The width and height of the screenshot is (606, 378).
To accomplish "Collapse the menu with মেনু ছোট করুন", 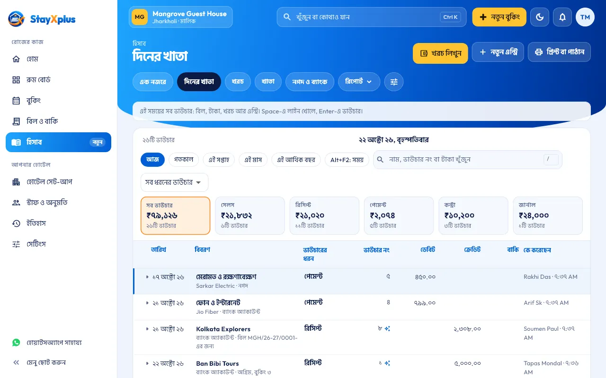I will tap(58, 362).
